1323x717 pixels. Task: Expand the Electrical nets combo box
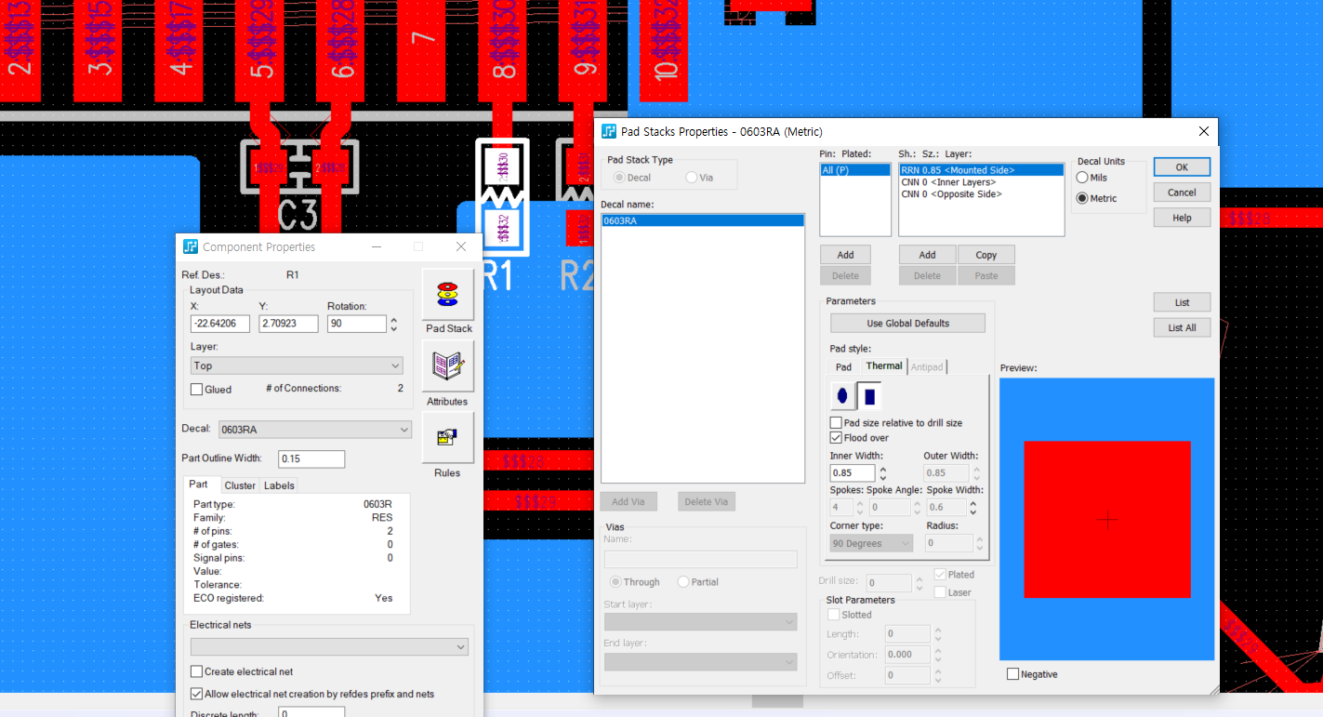(x=329, y=646)
